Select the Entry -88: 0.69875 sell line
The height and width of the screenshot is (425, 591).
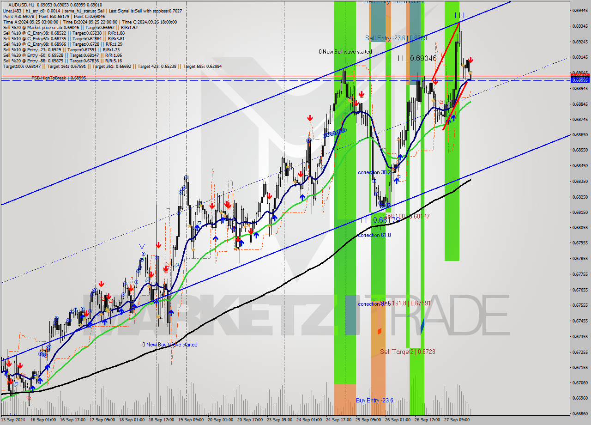point(62,61)
